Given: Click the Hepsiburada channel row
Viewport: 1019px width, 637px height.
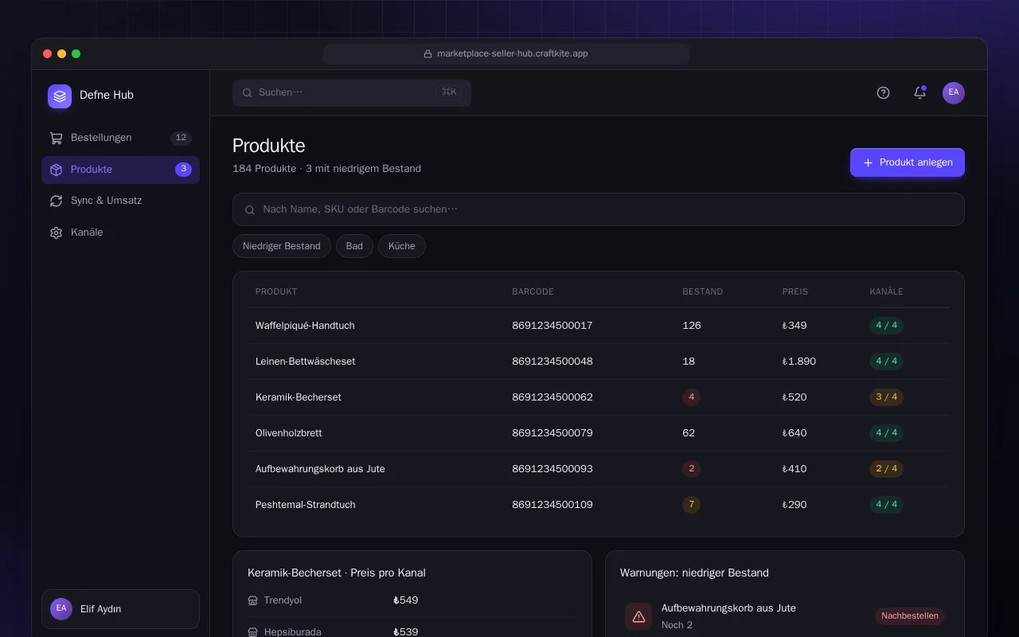Looking at the screenshot, I should pyautogui.click(x=412, y=632).
